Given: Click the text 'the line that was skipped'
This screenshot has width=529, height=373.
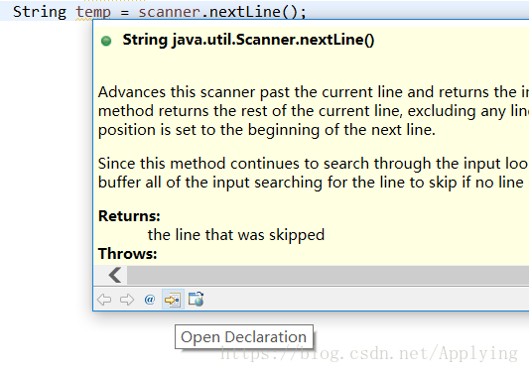Looking at the screenshot, I should [x=236, y=235].
